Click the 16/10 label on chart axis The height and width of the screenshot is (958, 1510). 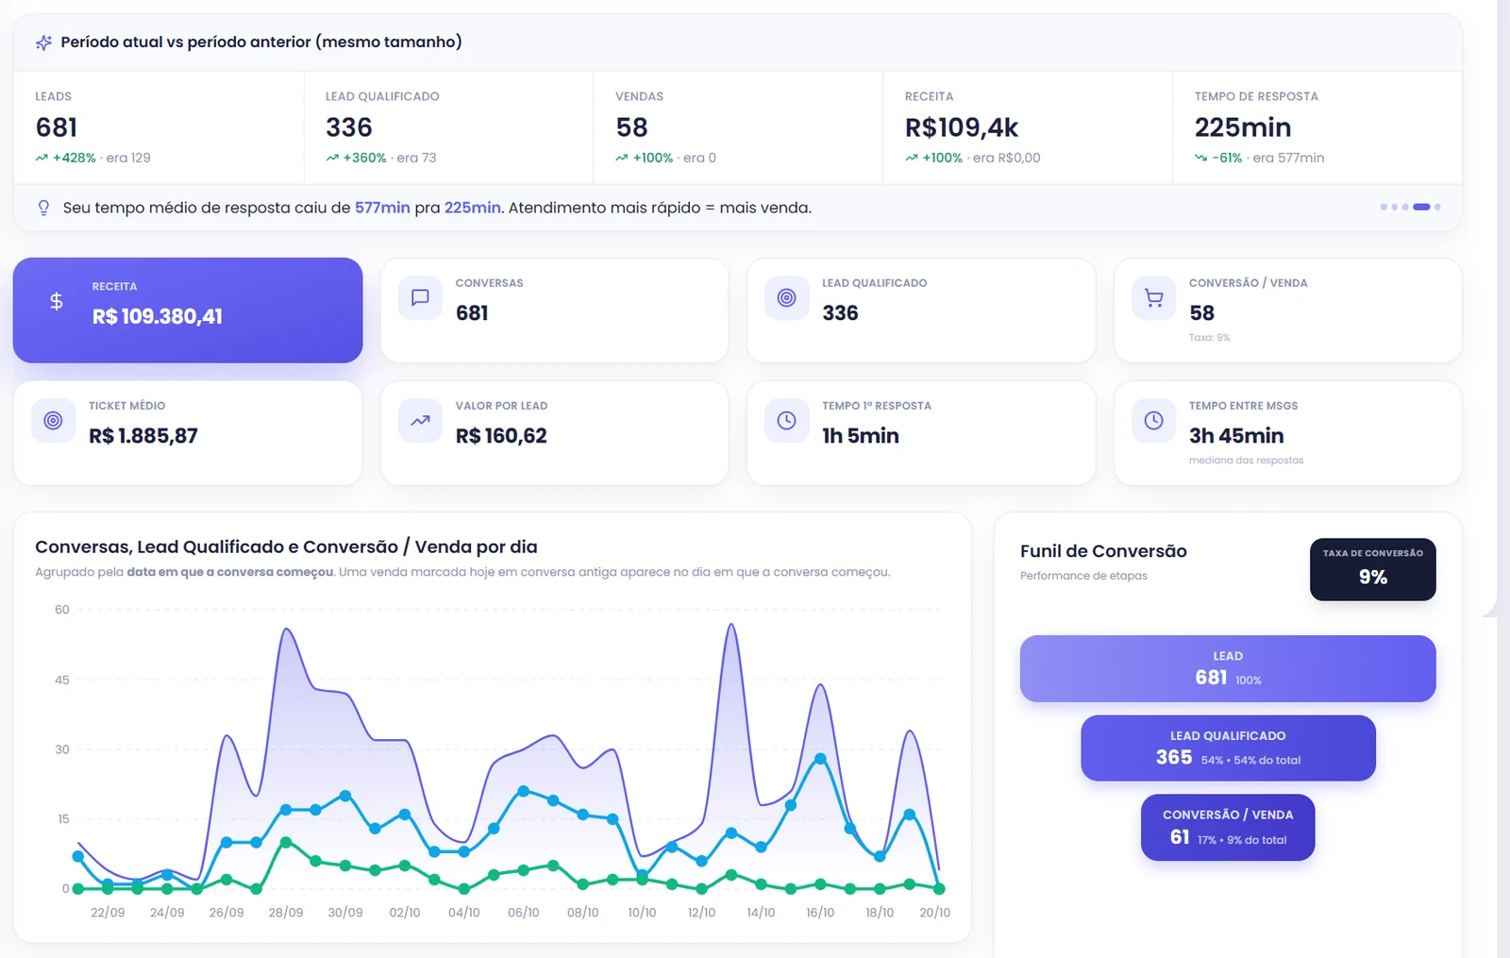820,913
